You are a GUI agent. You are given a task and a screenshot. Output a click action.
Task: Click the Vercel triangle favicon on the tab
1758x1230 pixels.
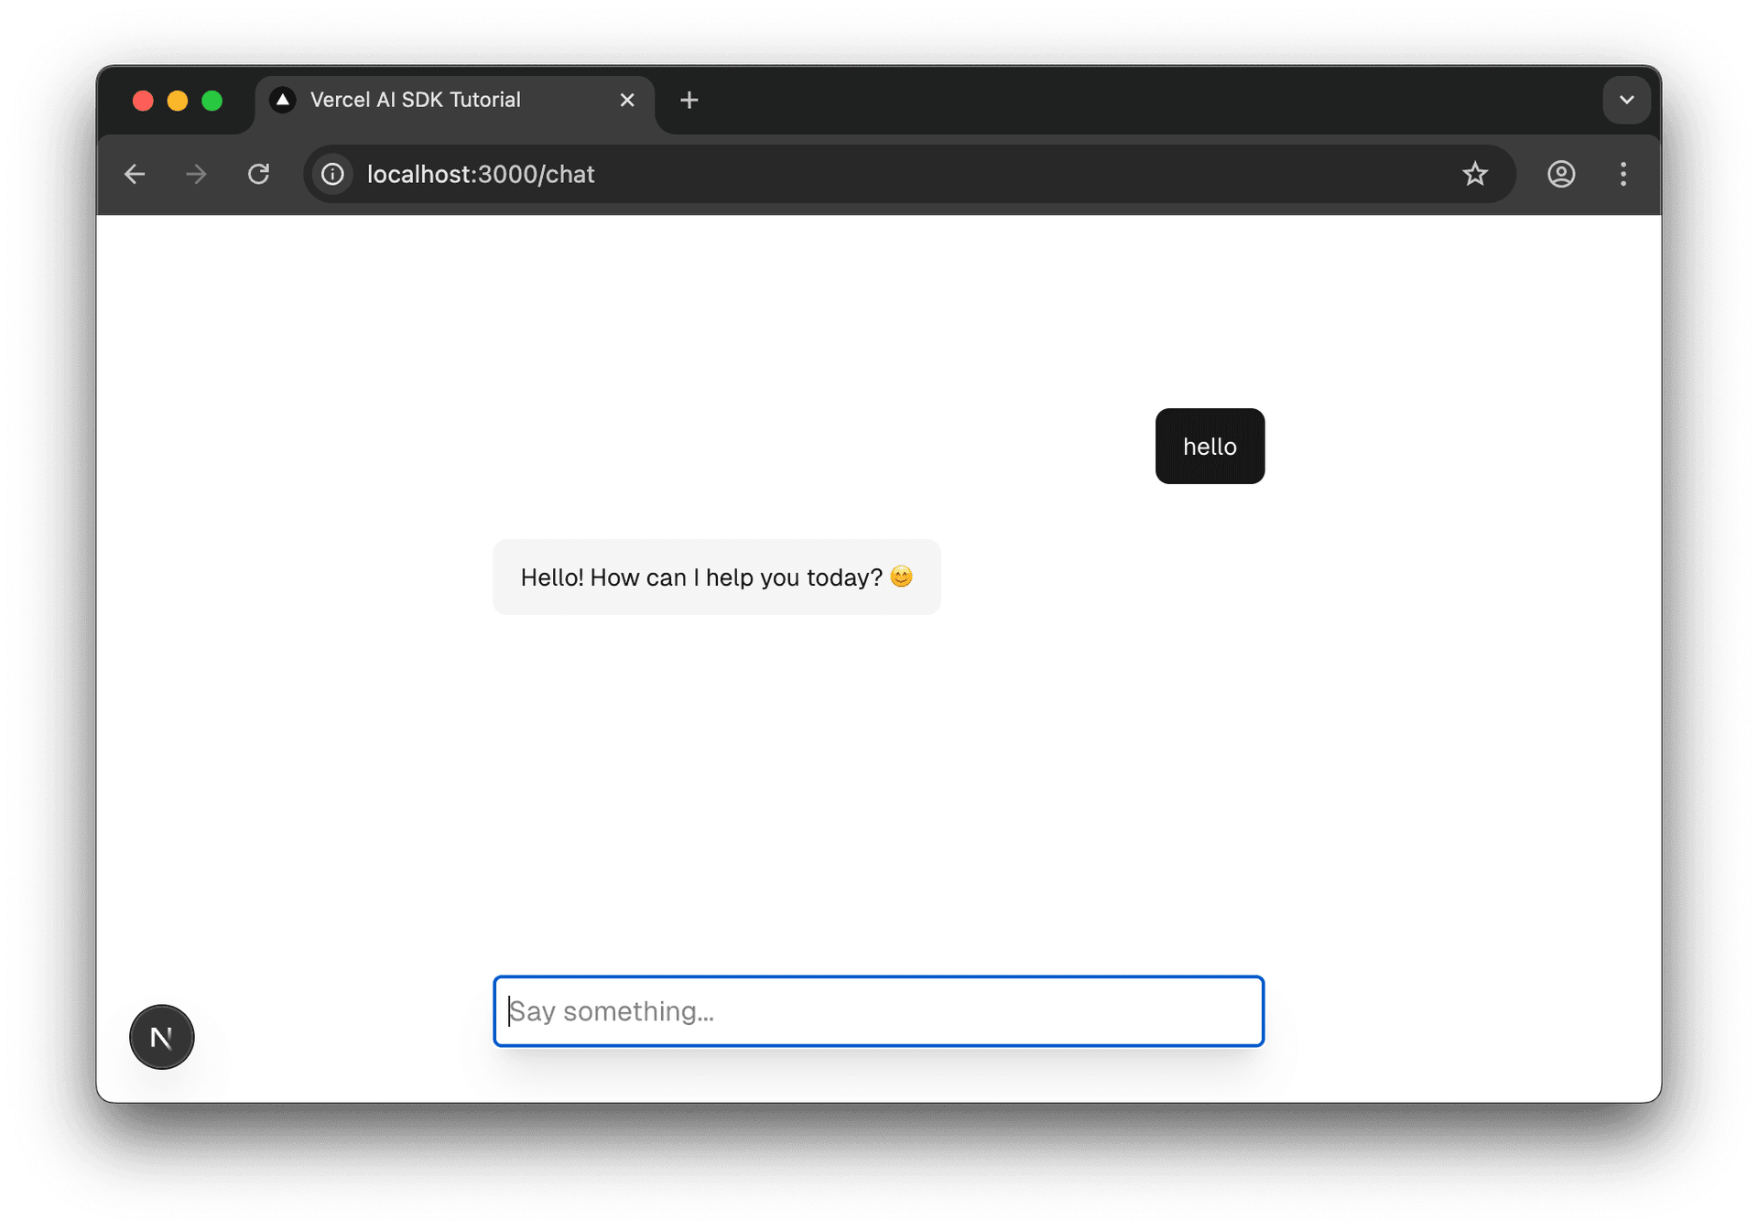click(x=282, y=100)
